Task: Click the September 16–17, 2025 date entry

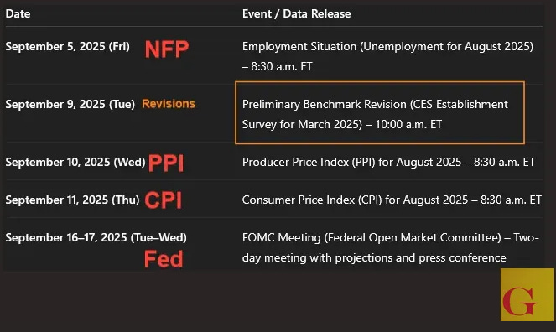Action: click(x=96, y=237)
